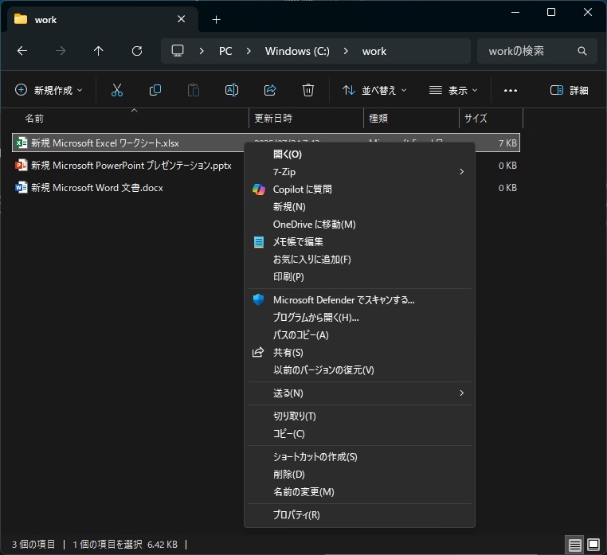Click the Delete trash can icon
The height and width of the screenshot is (555, 607).
point(308,90)
